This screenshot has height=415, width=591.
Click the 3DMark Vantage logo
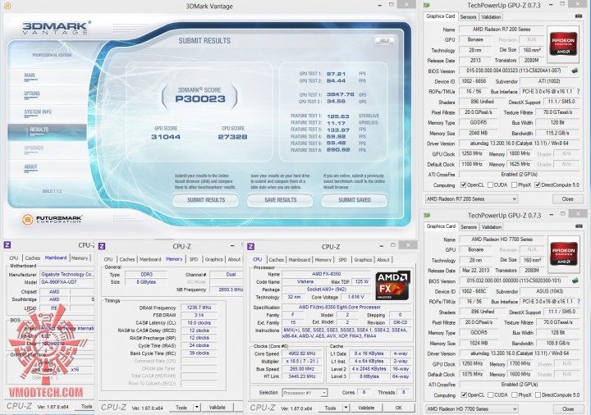pos(56,28)
